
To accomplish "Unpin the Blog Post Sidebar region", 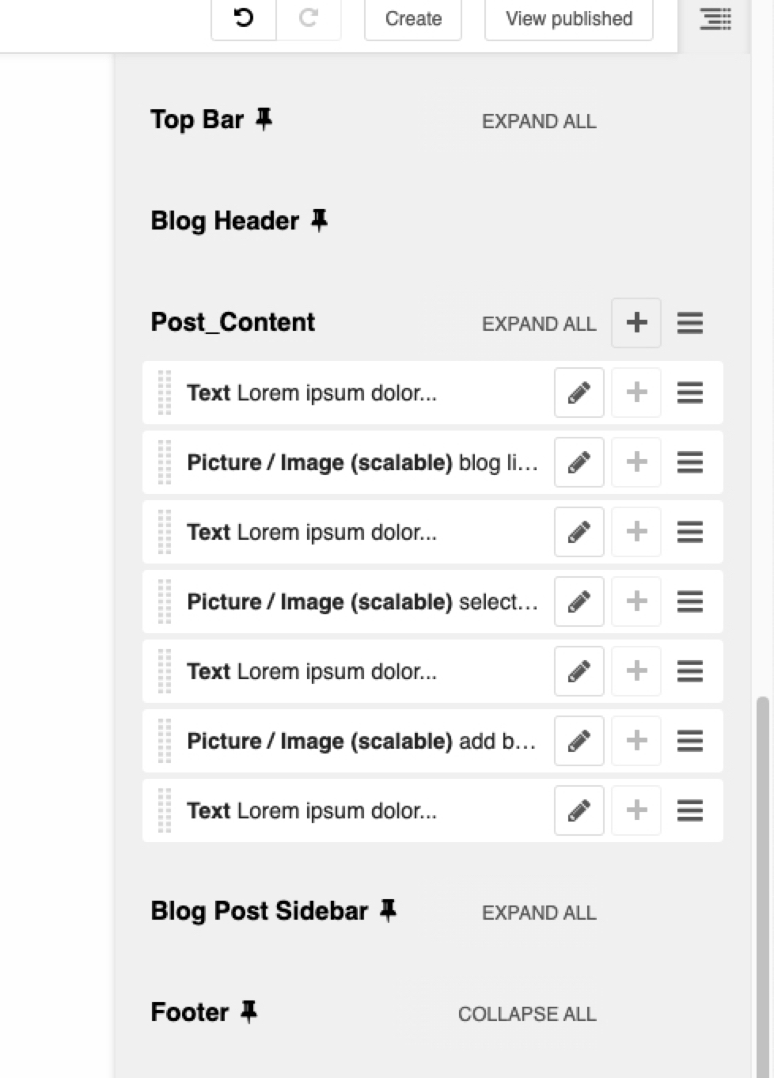I will coord(388,910).
